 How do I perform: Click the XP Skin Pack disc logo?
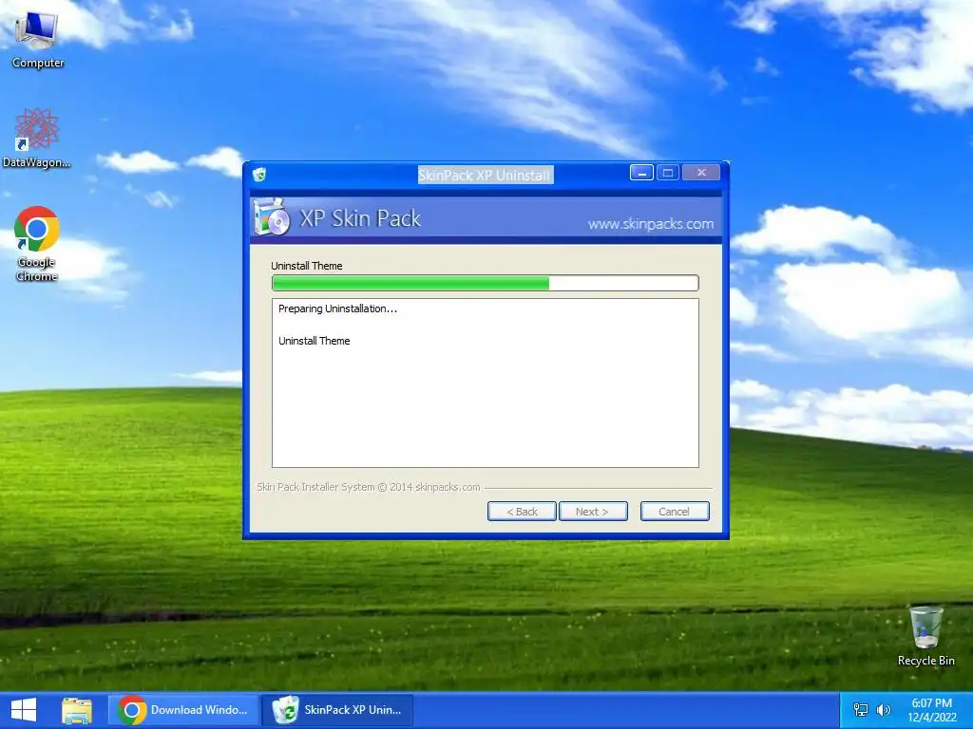(271, 217)
